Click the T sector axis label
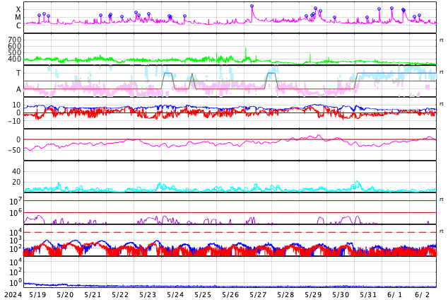The image size is (448, 300). tap(18, 73)
